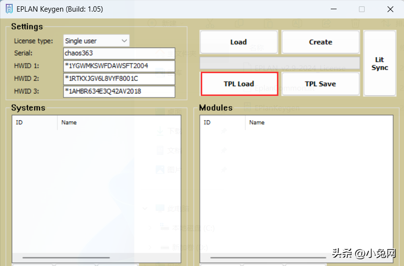Sort Systems list by ID column header
404x266 pixels.
tap(34, 123)
